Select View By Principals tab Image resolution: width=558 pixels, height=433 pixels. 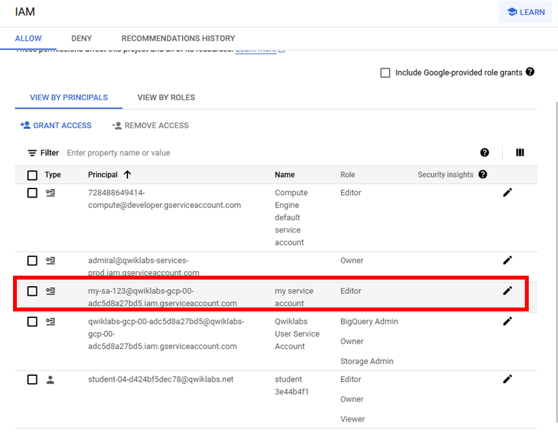[x=69, y=98]
